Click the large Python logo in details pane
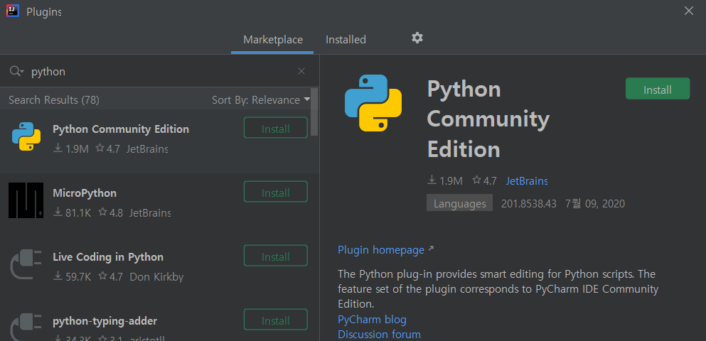 click(373, 103)
